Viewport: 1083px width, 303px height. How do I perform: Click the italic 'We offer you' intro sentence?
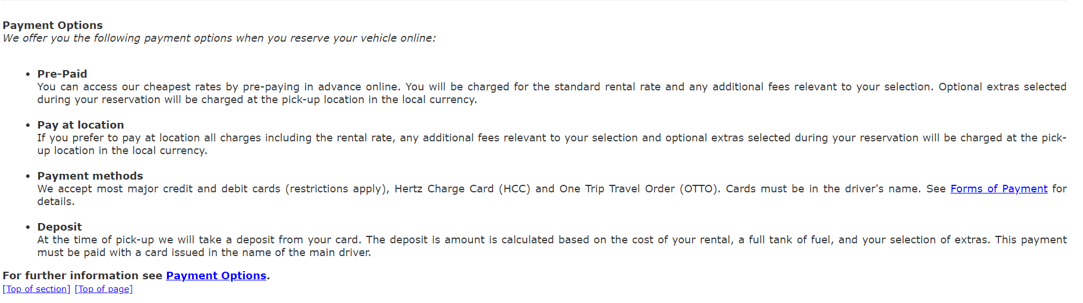219,38
